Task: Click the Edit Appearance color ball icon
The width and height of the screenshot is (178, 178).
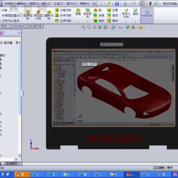Action: click(128, 27)
